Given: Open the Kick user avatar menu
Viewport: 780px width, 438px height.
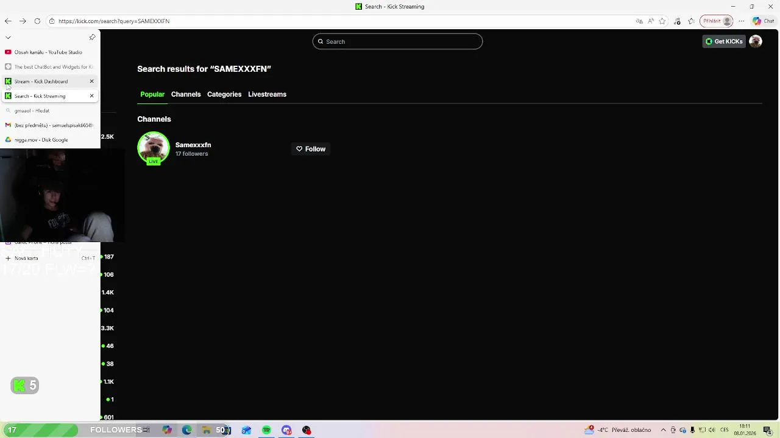Looking at the screenshot, I should pos(756,41).
